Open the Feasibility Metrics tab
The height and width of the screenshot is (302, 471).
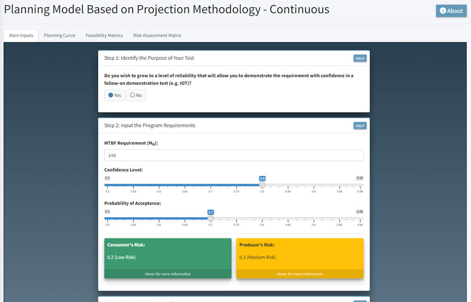tap(104, 35)
